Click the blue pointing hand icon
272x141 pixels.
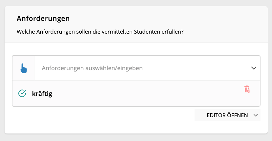(24, 68)
